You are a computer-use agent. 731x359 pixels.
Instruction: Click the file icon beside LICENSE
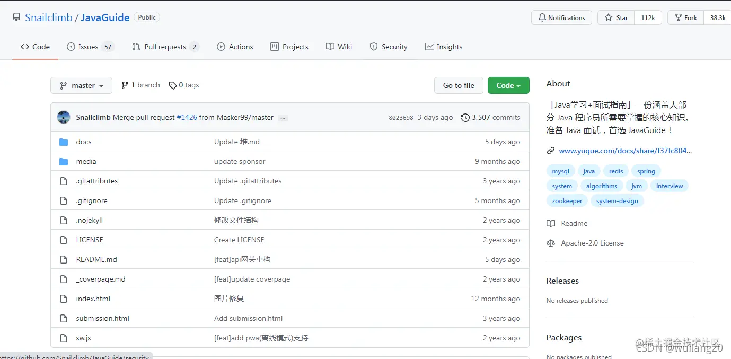(x=64, y=240)
